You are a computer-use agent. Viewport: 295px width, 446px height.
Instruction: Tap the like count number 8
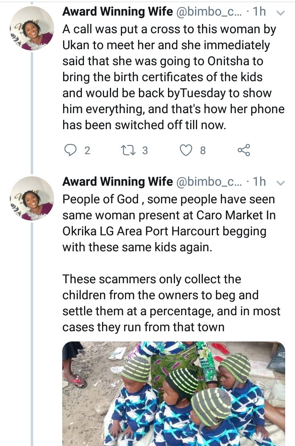point(202,151)
